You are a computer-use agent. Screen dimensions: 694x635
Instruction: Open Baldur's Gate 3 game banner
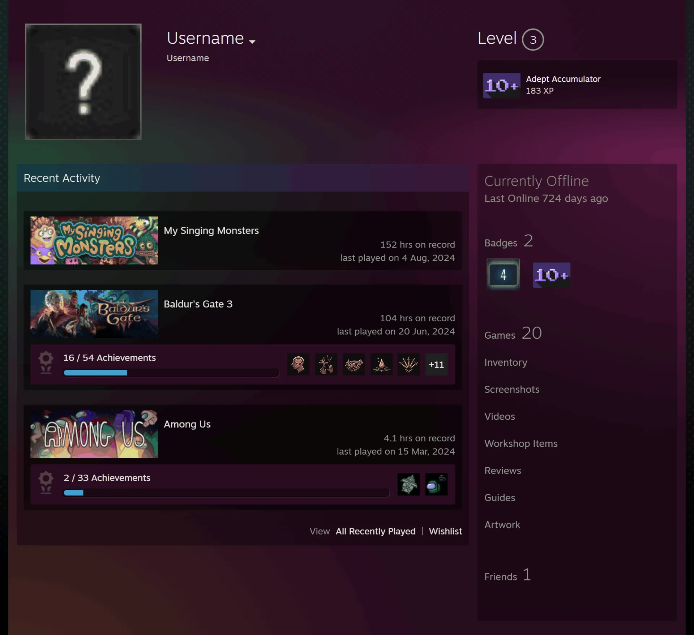tap(94, 314)
